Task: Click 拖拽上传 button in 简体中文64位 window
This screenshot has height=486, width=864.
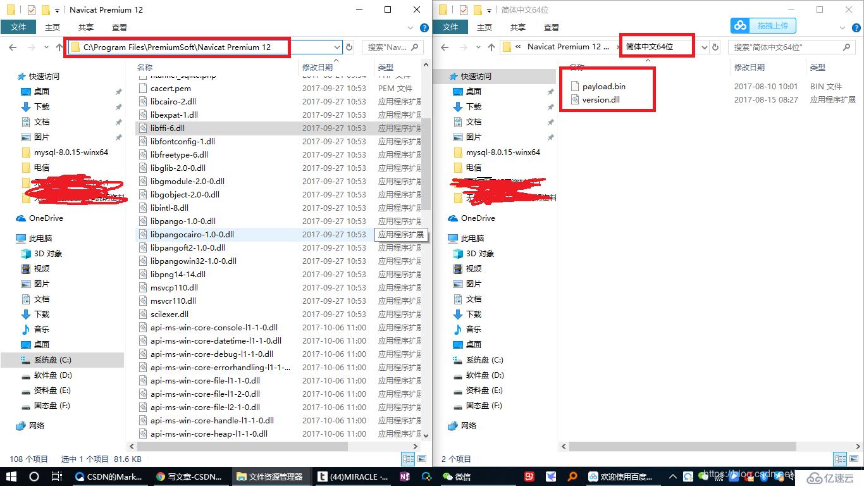Action: pos(763,25)
